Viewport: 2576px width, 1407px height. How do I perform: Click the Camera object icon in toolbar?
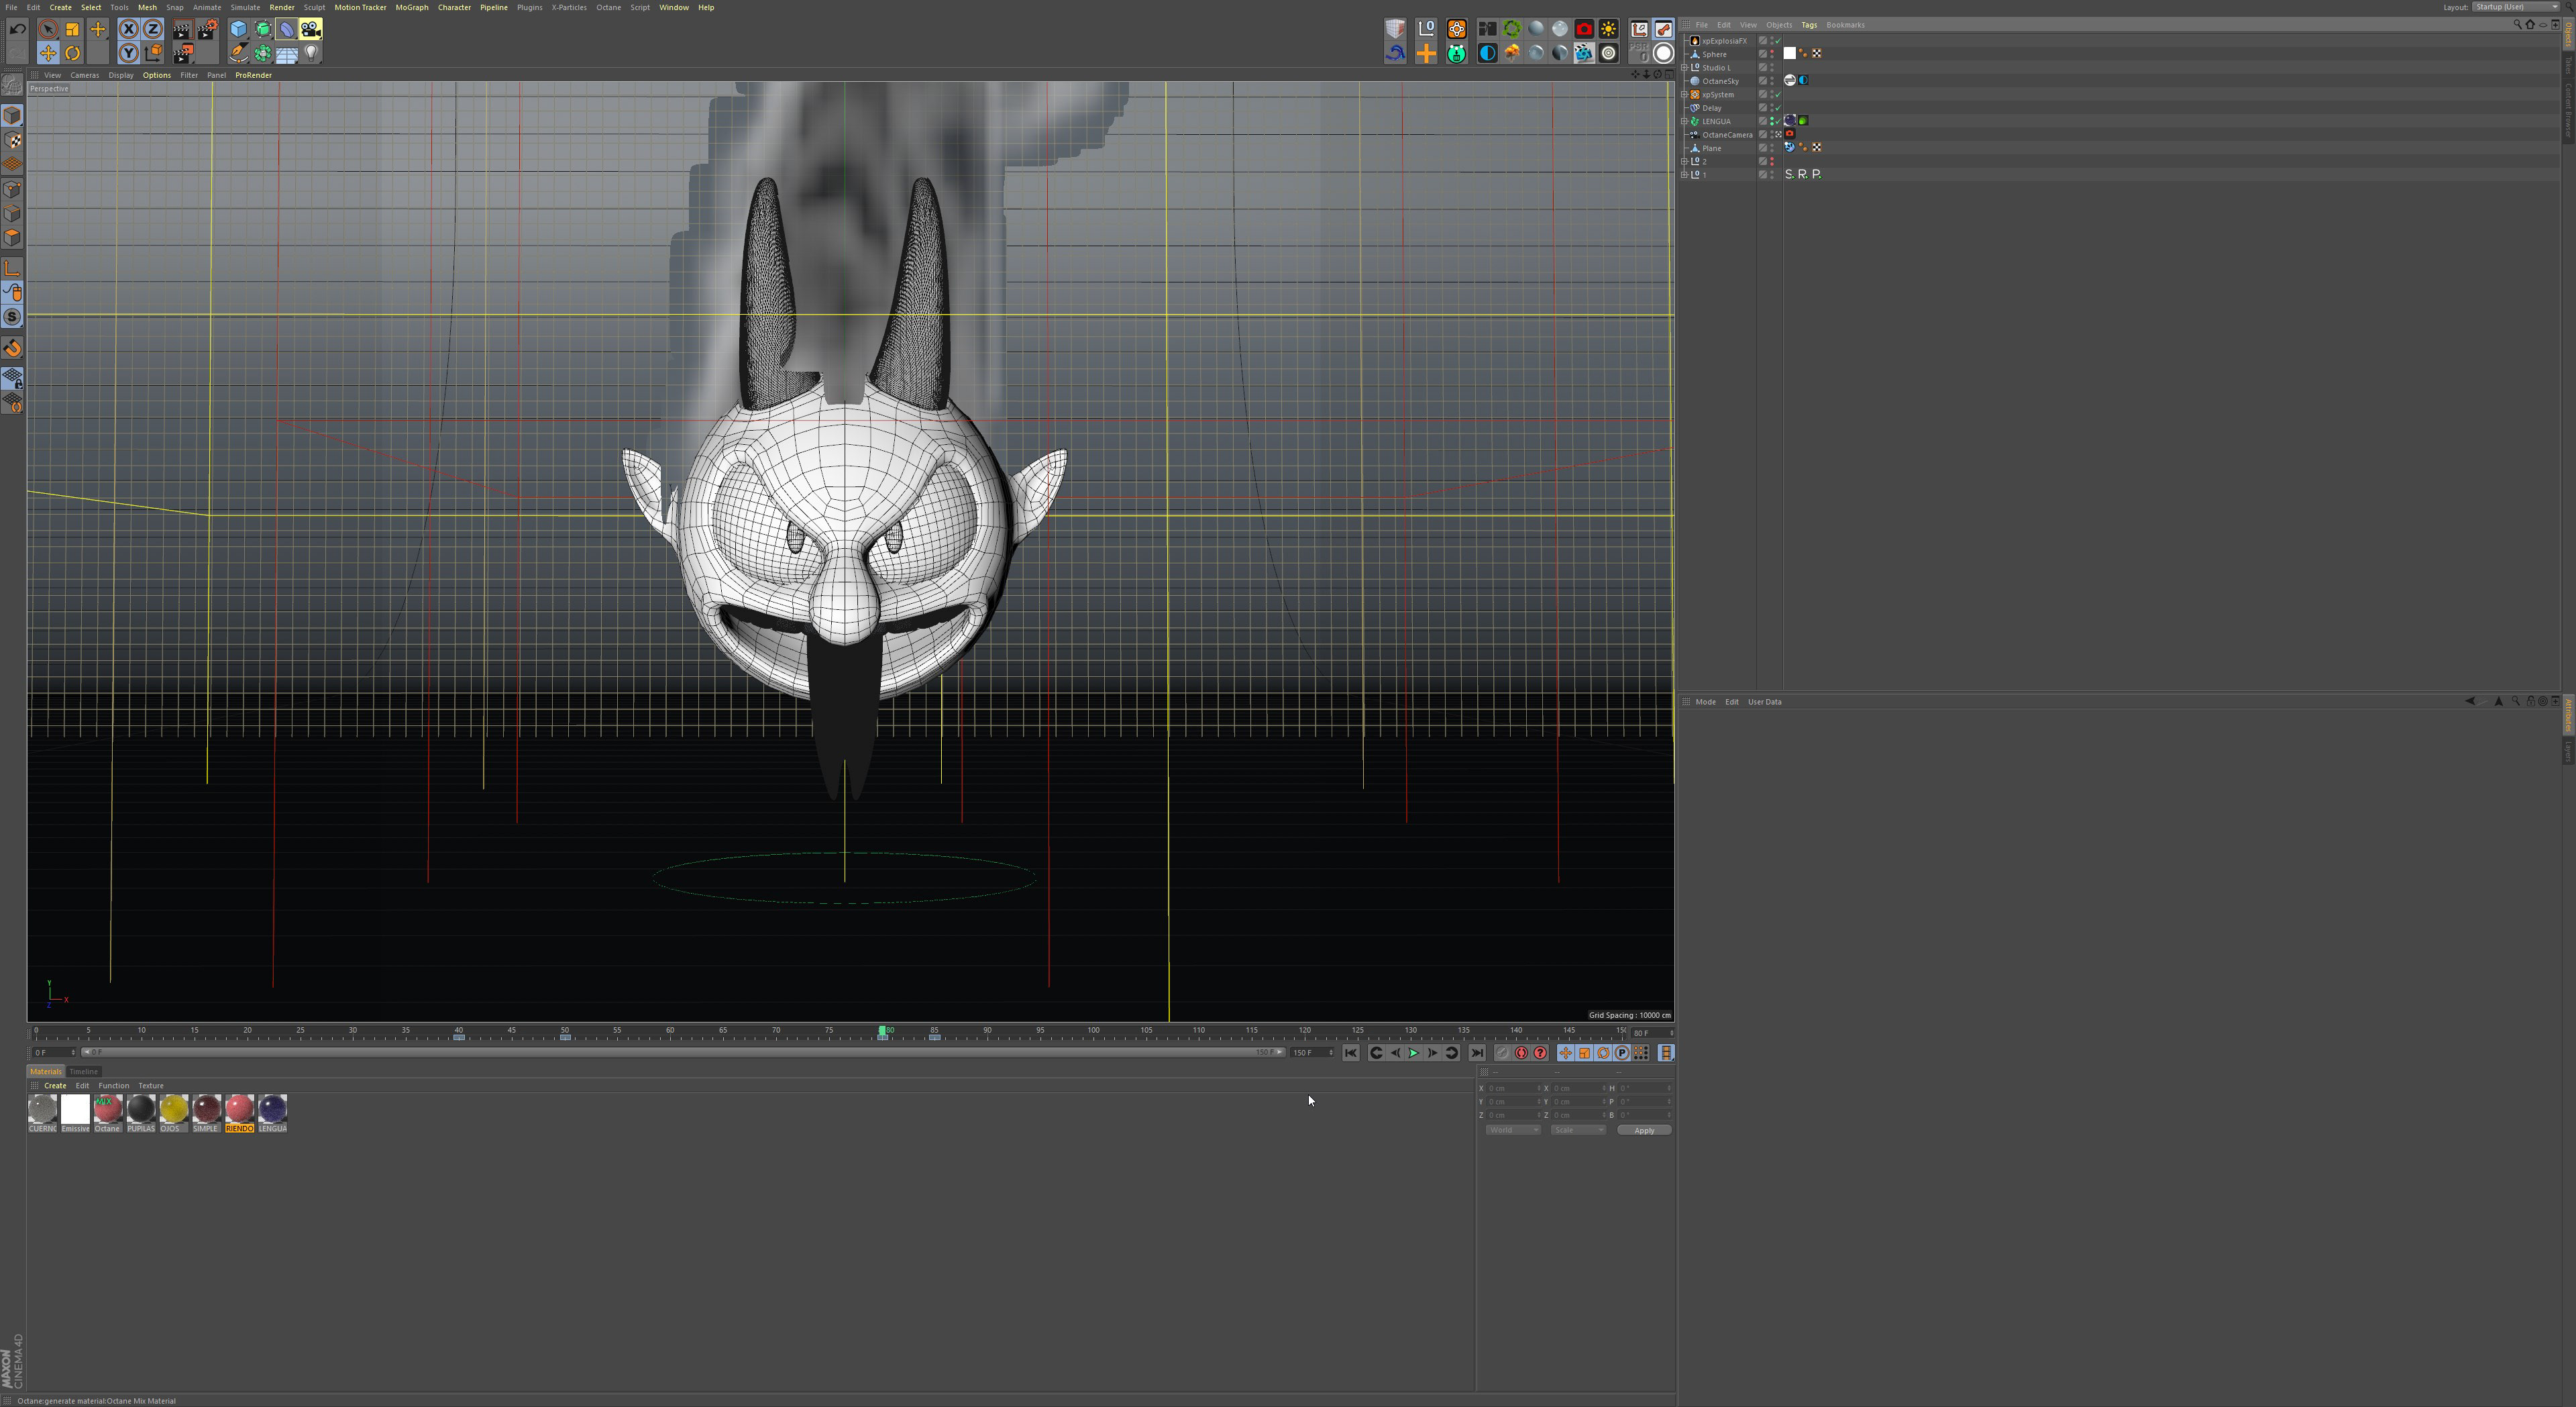311,29
